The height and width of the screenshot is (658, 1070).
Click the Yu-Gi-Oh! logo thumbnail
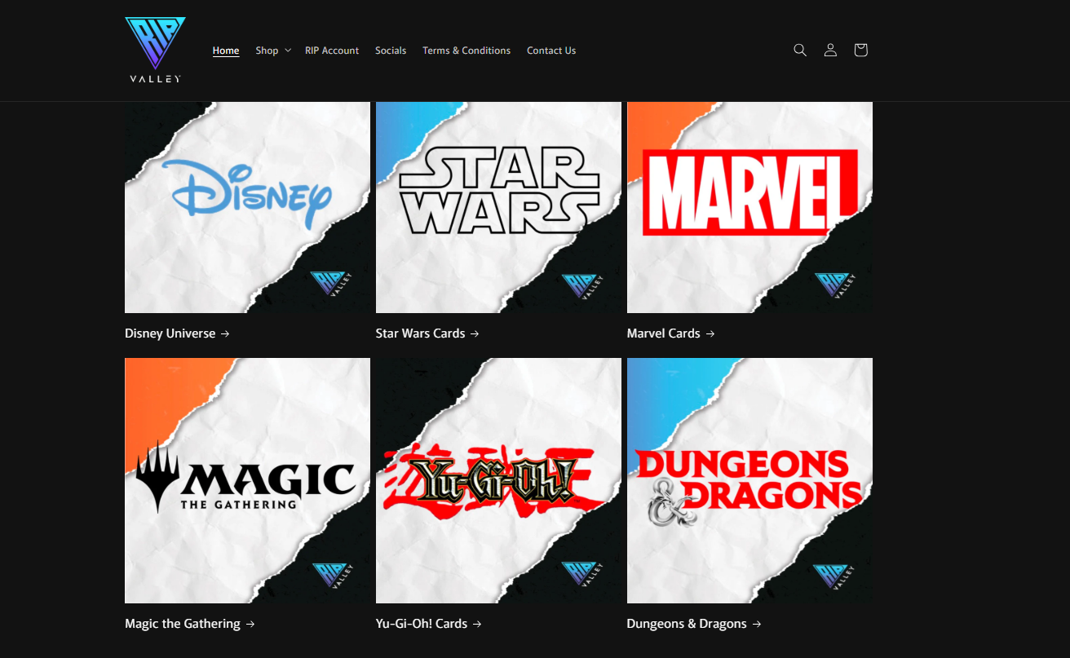[498, 480]
